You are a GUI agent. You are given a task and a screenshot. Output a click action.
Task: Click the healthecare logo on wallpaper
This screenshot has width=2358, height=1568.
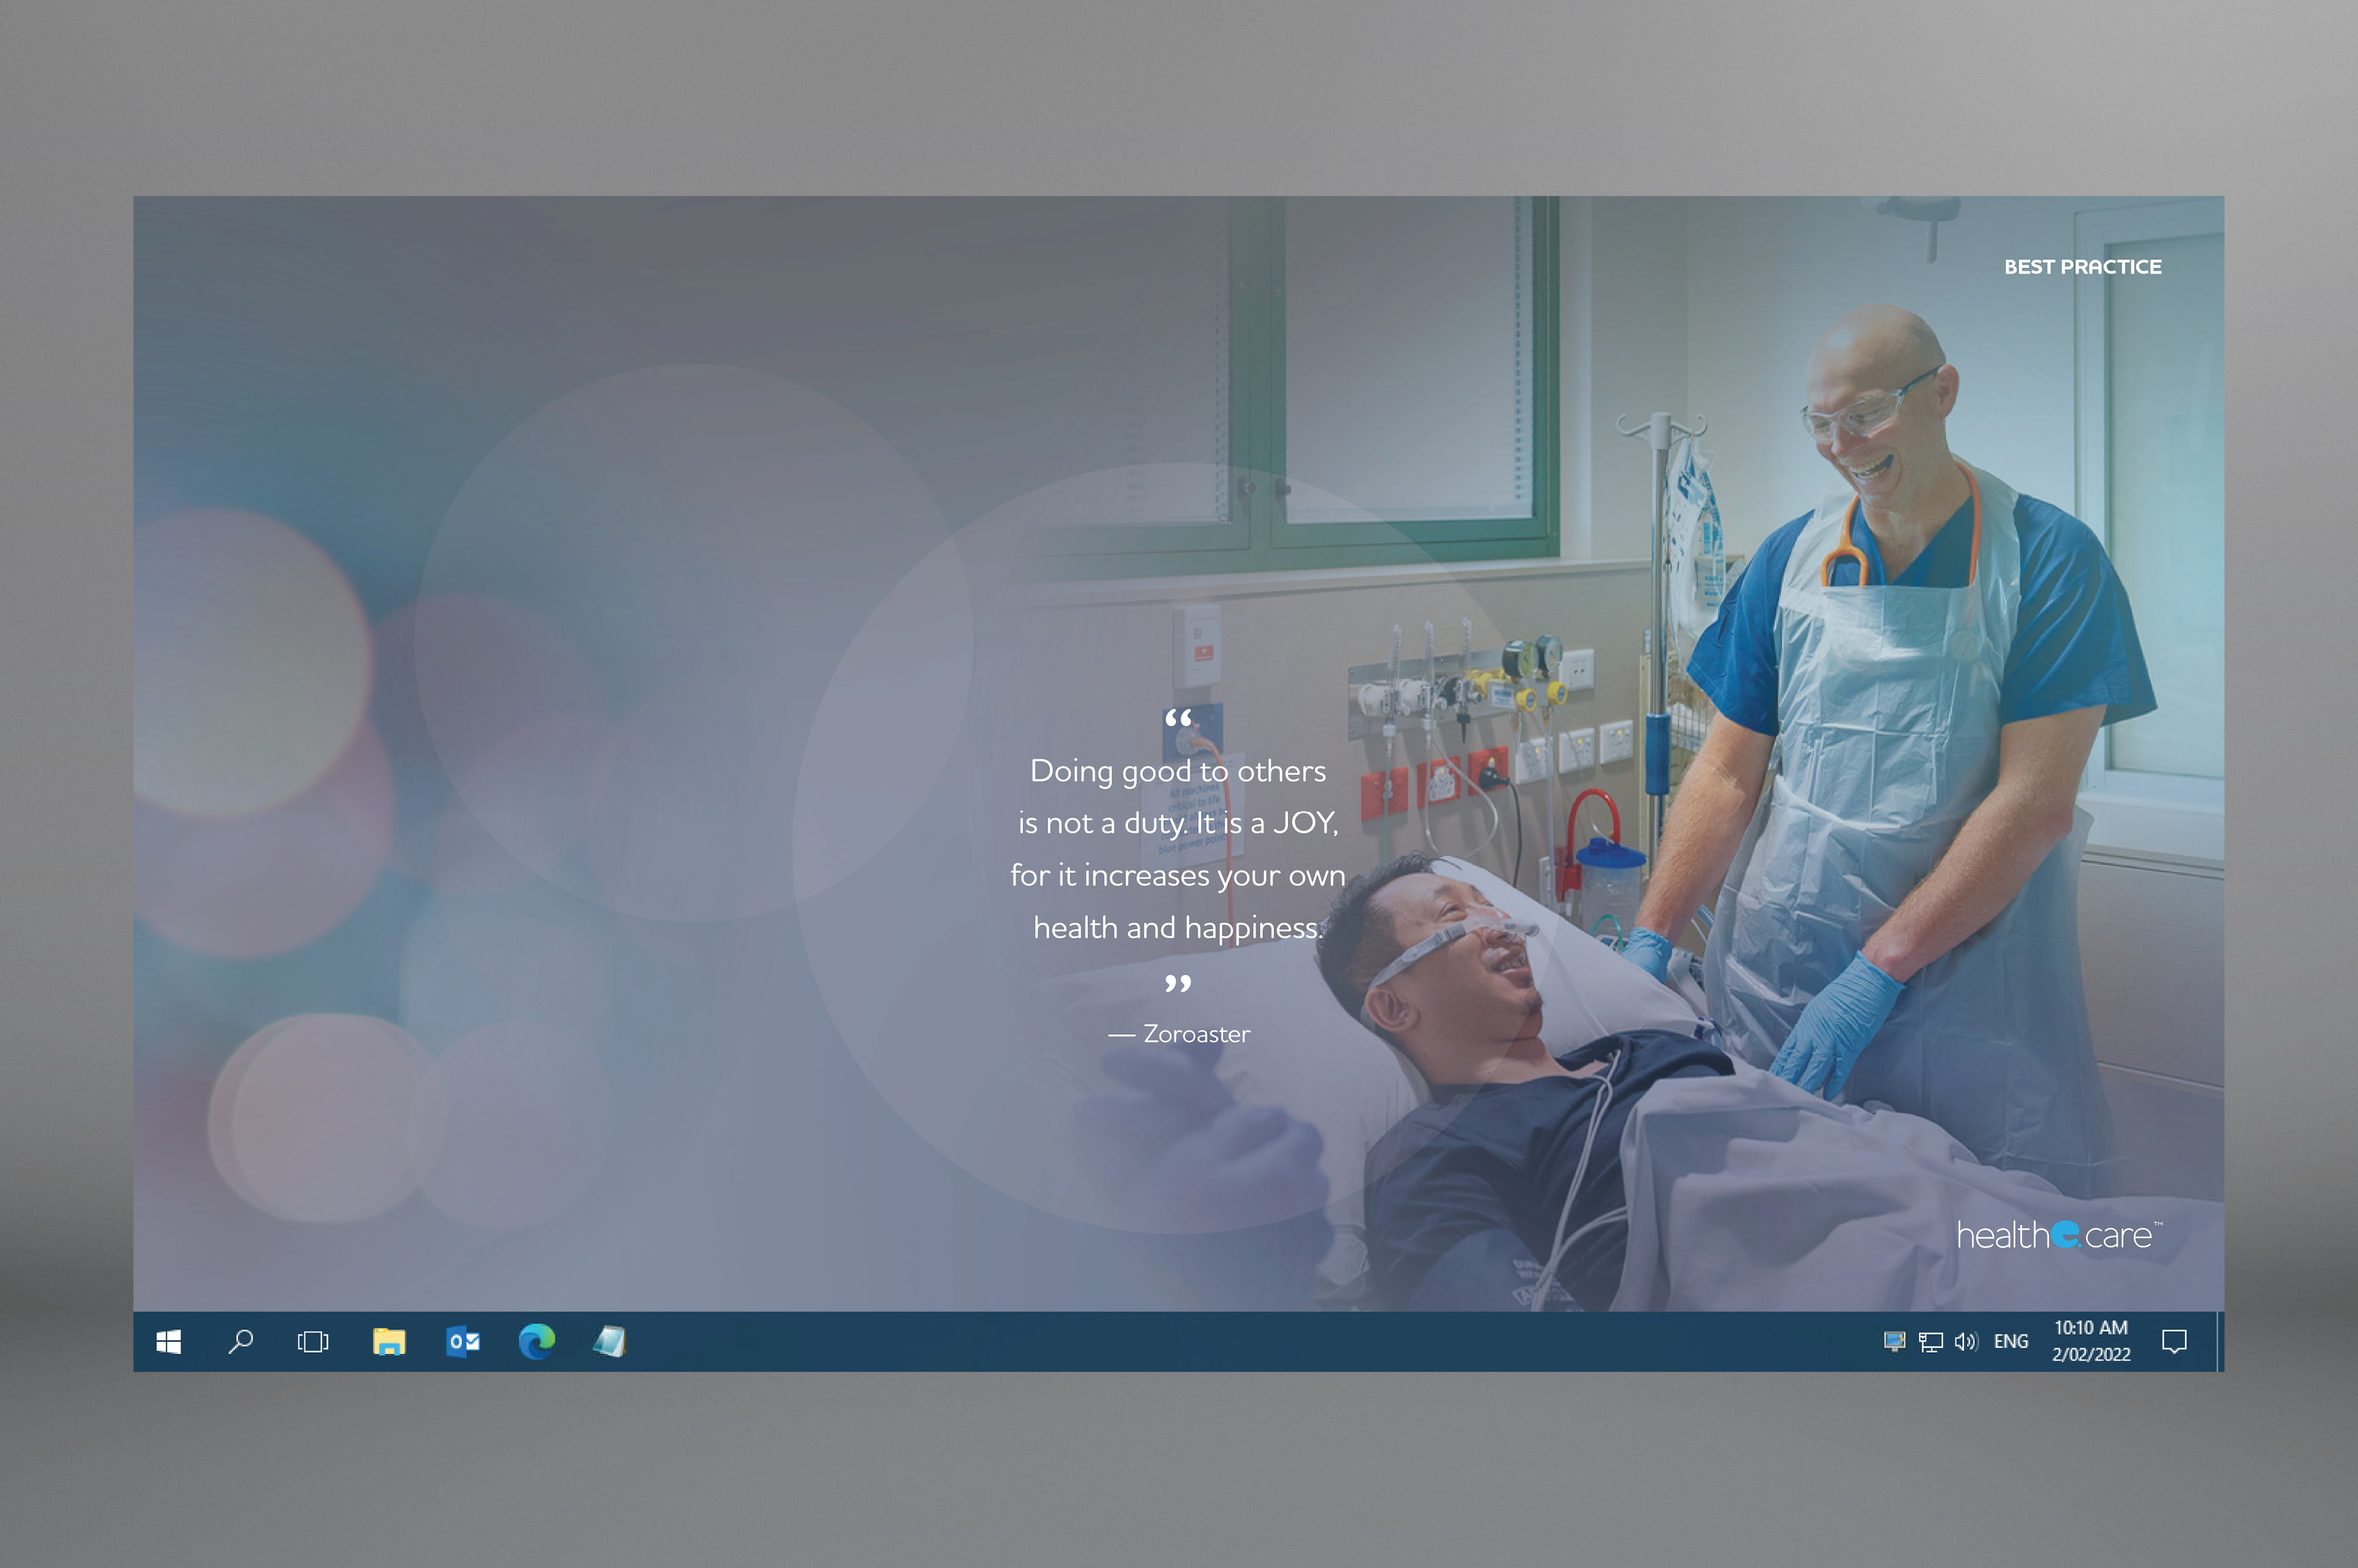(x=2058, y=1236)
